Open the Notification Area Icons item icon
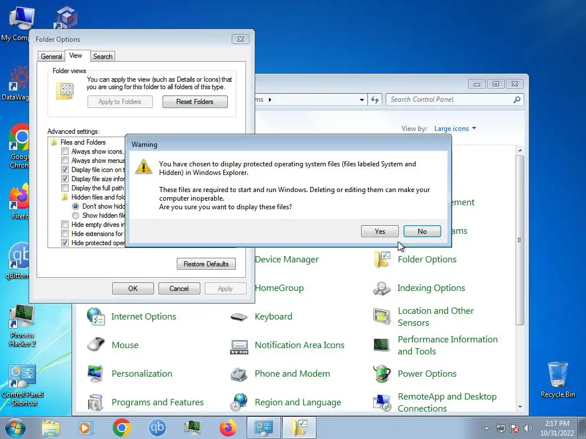Screen dimensions: 586x439 tap(239, 346)
